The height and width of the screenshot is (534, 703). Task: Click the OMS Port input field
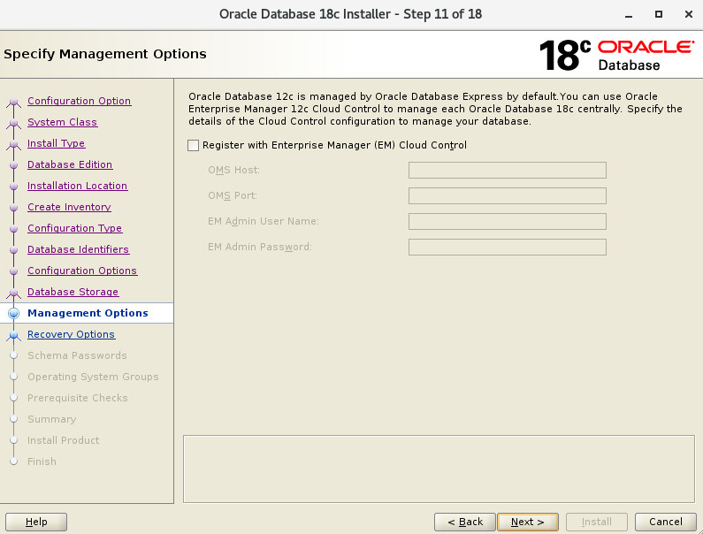(x=507, y=196)
